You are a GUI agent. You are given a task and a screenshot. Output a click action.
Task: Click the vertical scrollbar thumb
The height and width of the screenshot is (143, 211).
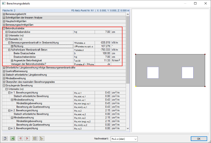click(x=128, y=50)
